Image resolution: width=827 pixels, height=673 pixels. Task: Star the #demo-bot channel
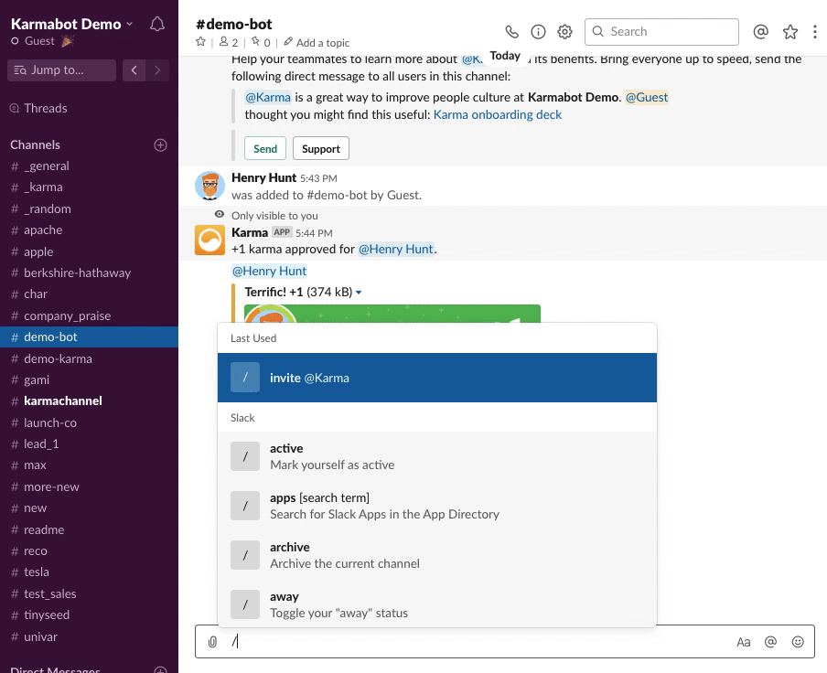[200, 42]
